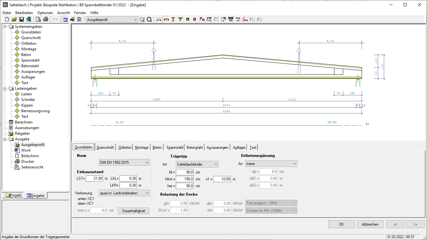This screenshot has width=427, height=240.
Task: Collapse the Systemeingaben tree node
Action: (5, 27)
